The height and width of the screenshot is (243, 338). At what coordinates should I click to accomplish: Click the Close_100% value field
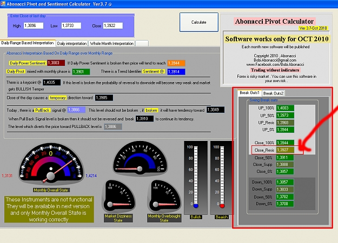click(x=285, y=143)
